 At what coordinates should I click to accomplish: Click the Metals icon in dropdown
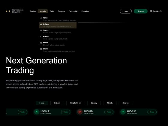click(x=41, y=43)
